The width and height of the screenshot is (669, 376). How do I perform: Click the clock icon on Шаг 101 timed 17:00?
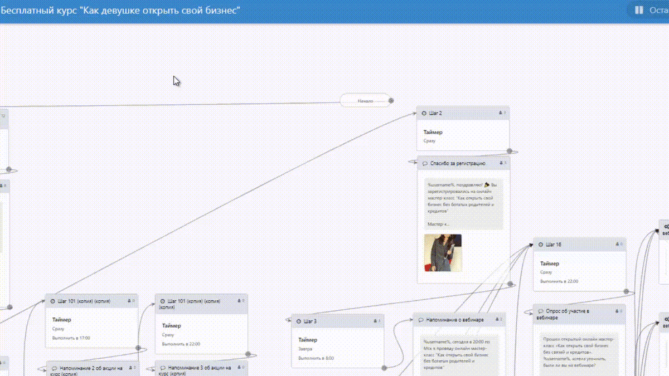click(52, 301)
